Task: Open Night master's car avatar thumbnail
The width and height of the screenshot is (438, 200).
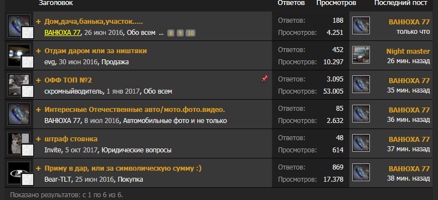Action: tap(361, 55)
